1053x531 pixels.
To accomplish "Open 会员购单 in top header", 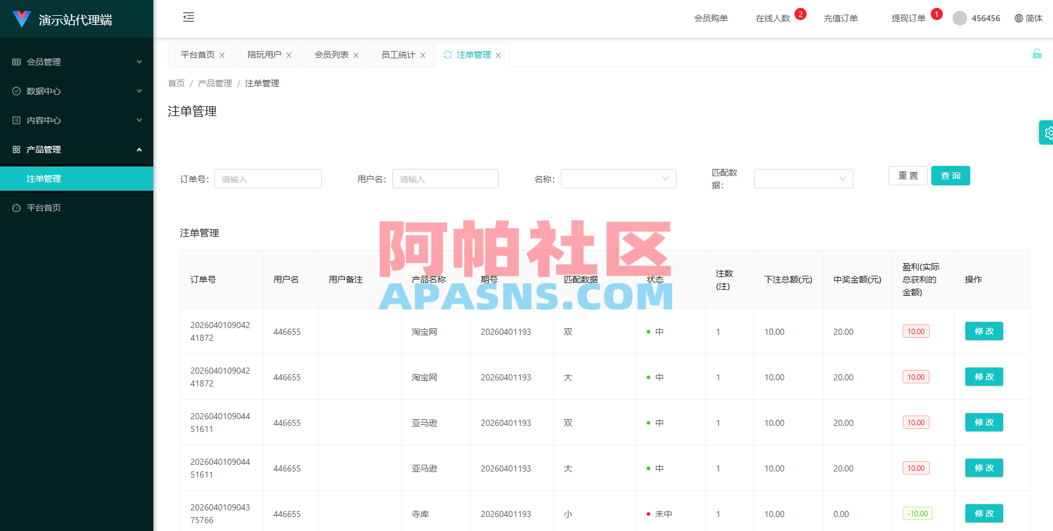I will coord(711,18).
